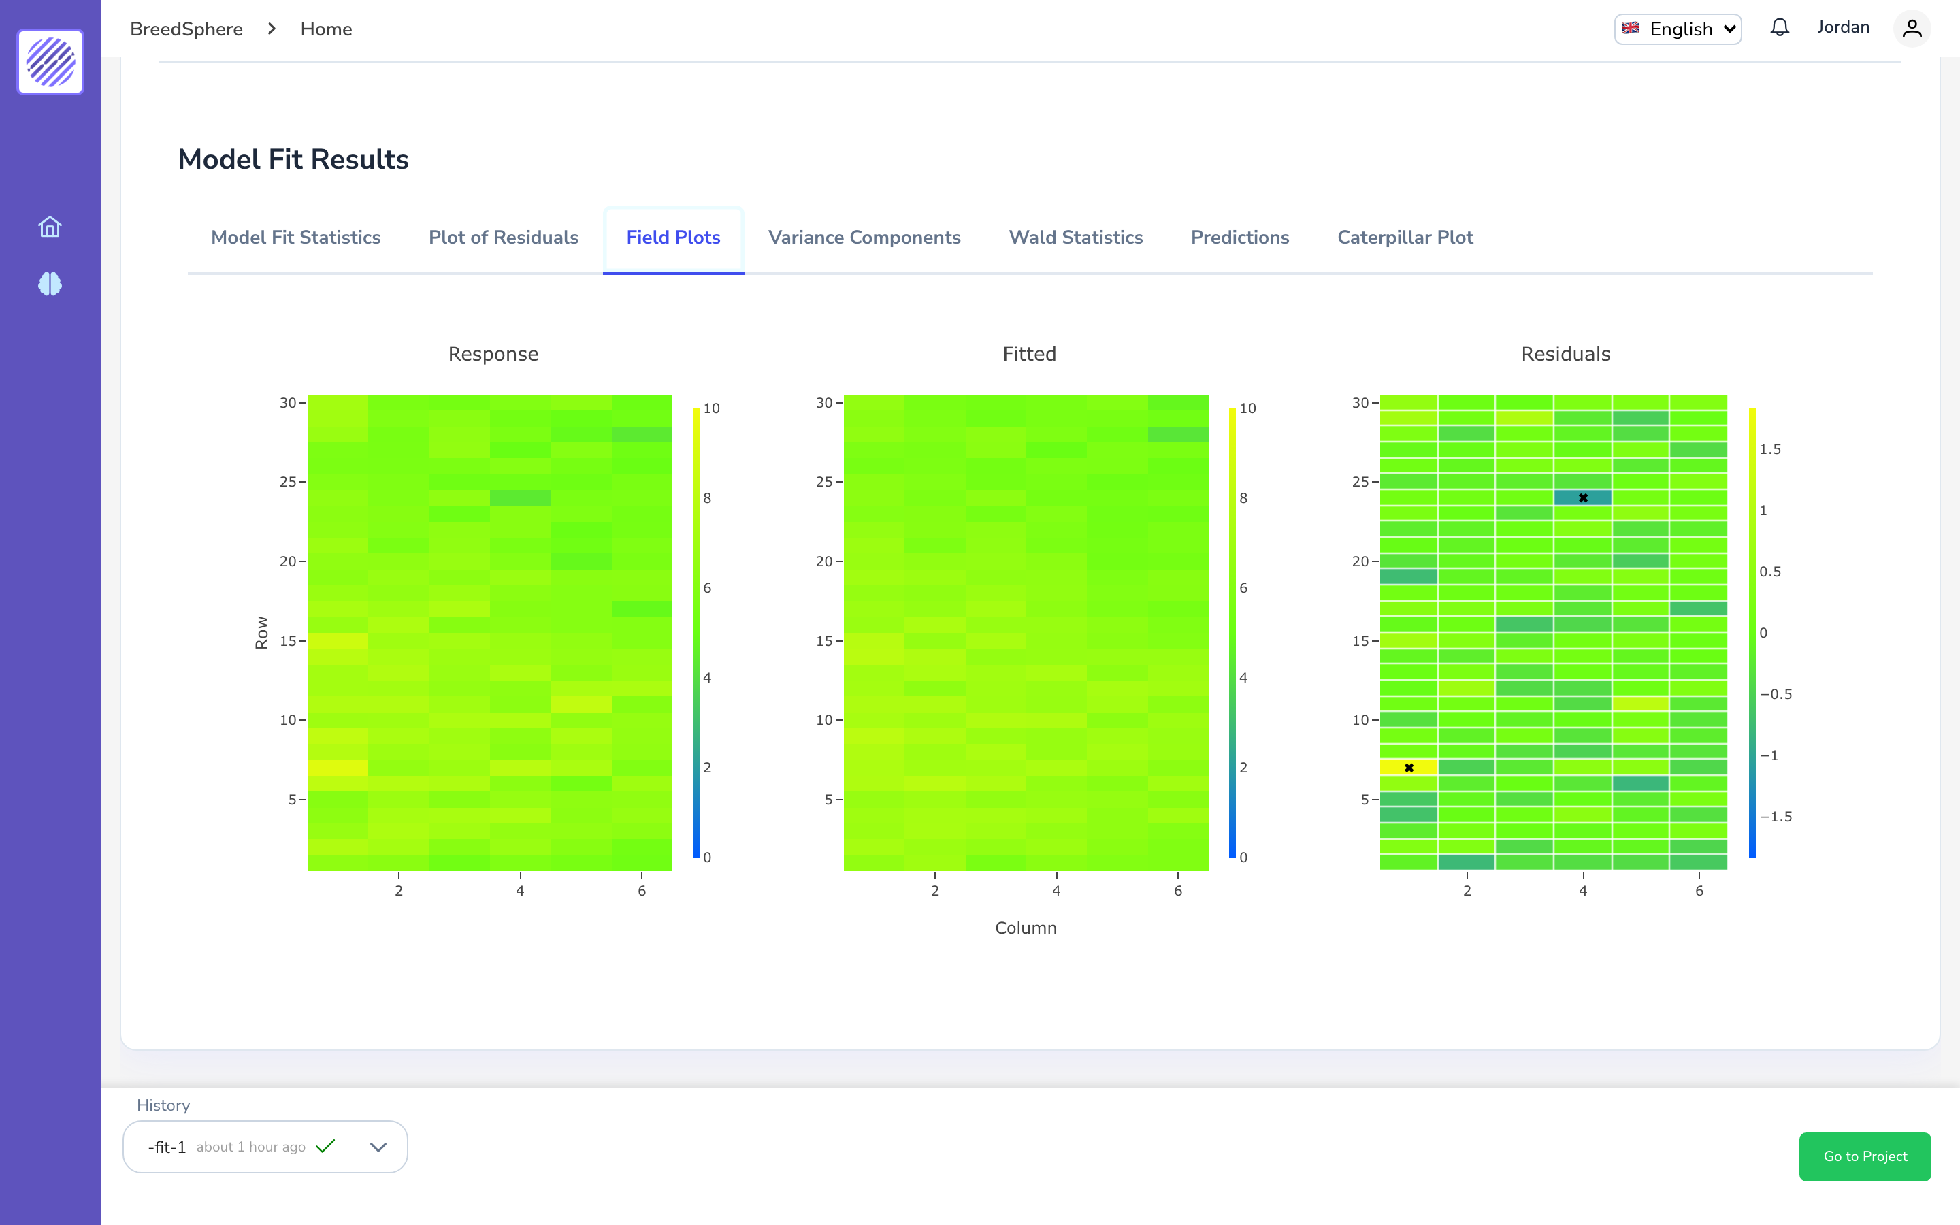Click the Response heatmap plot
Image resolution: width=1960 pixels, height=1225 pixels.
click(x=489, y=633)
